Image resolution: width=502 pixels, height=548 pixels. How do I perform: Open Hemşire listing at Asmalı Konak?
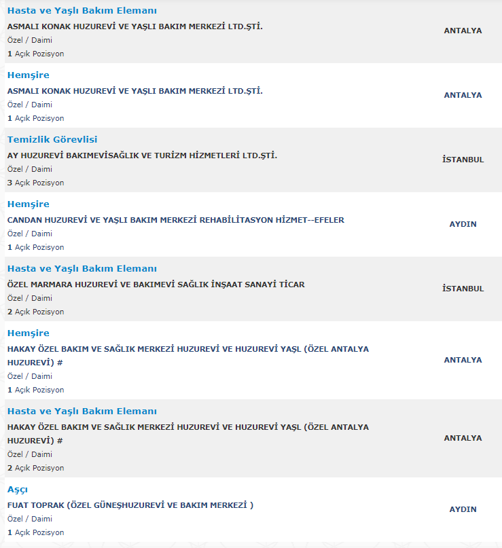[x=29, y=75]
